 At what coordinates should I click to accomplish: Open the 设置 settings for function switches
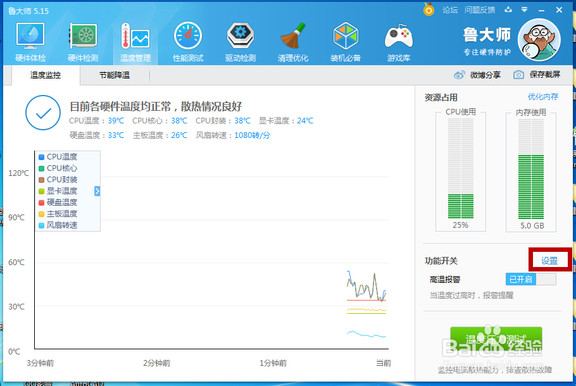[550, 260]
